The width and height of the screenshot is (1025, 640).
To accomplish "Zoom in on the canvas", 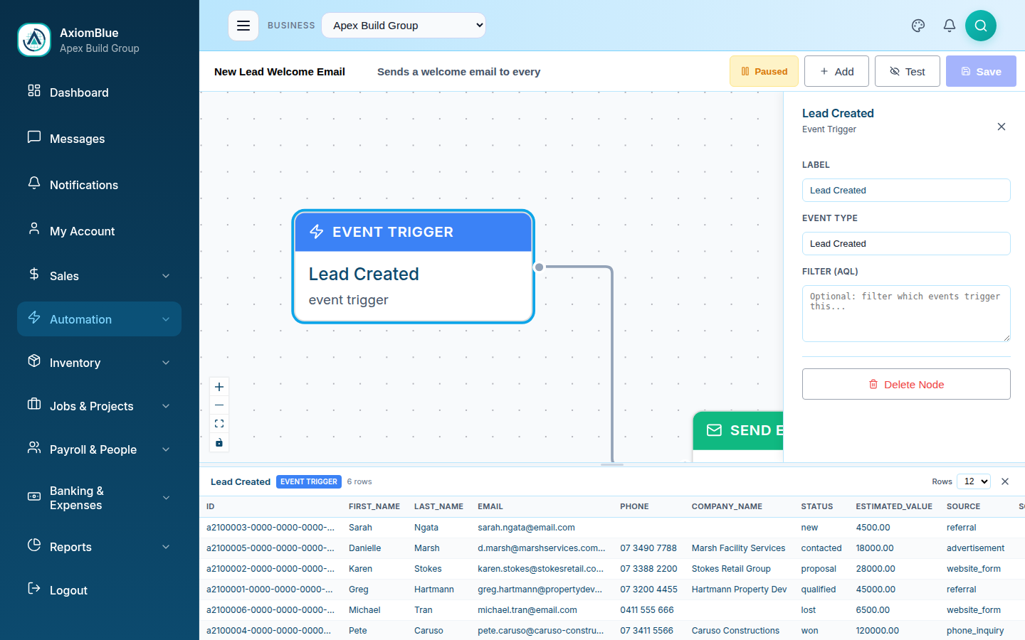I will 219,387.
